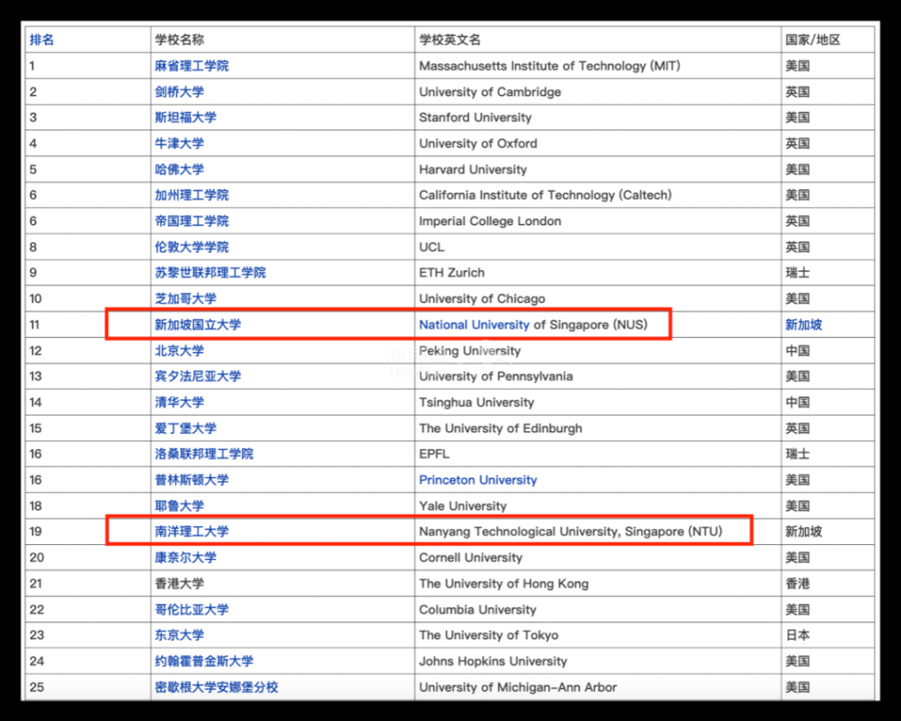
Task: Click the 新加坡国立大学 link
Action: (200, 324)
